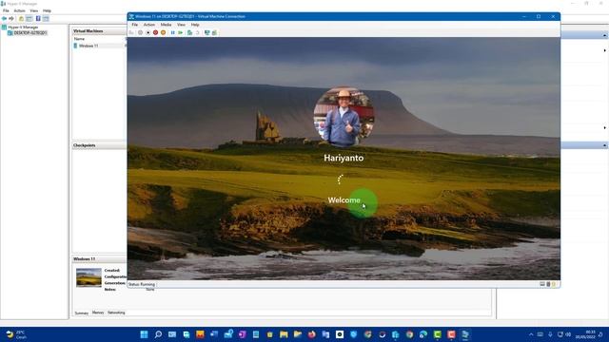
Task: Open View menu in Virtual Machine Connection
Action: pyautogui.click(x=181, y=25)
